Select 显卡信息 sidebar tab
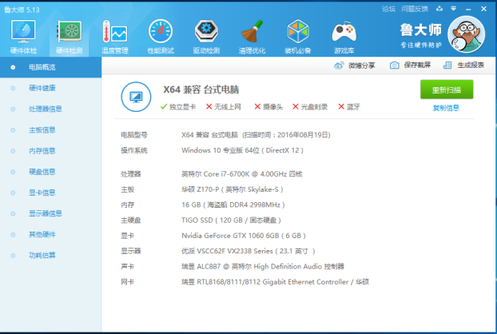 pos(50,193)
